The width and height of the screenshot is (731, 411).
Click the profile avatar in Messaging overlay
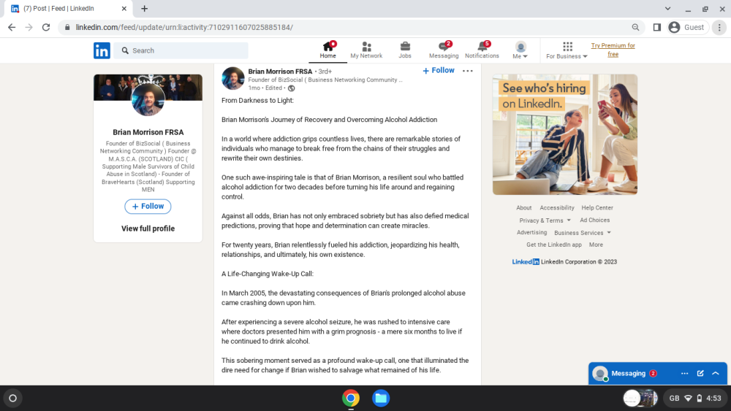coord(599,373)
